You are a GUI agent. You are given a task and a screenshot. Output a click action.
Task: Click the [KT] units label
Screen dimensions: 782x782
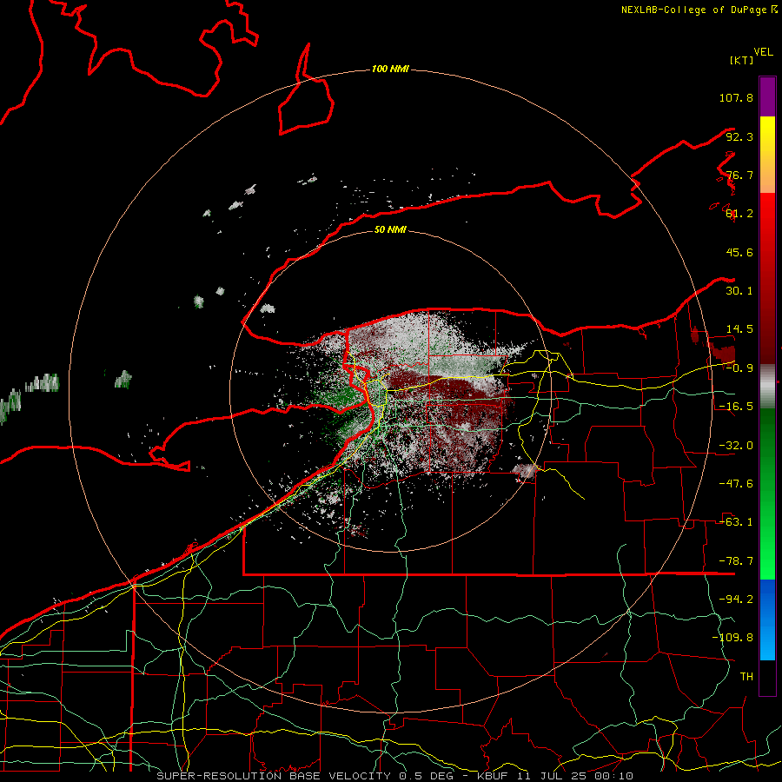pos(741,60)
